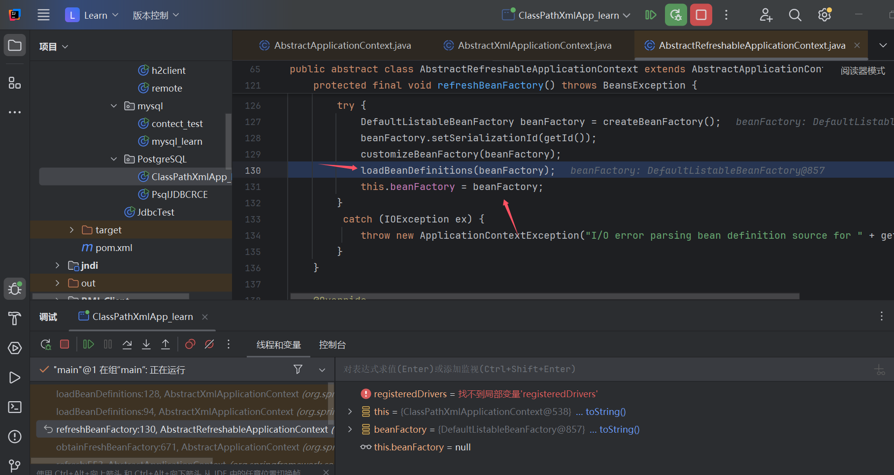This screenshot has height=475, width=894.
Task: Open the Problems tool window
Action: point(15,437)
